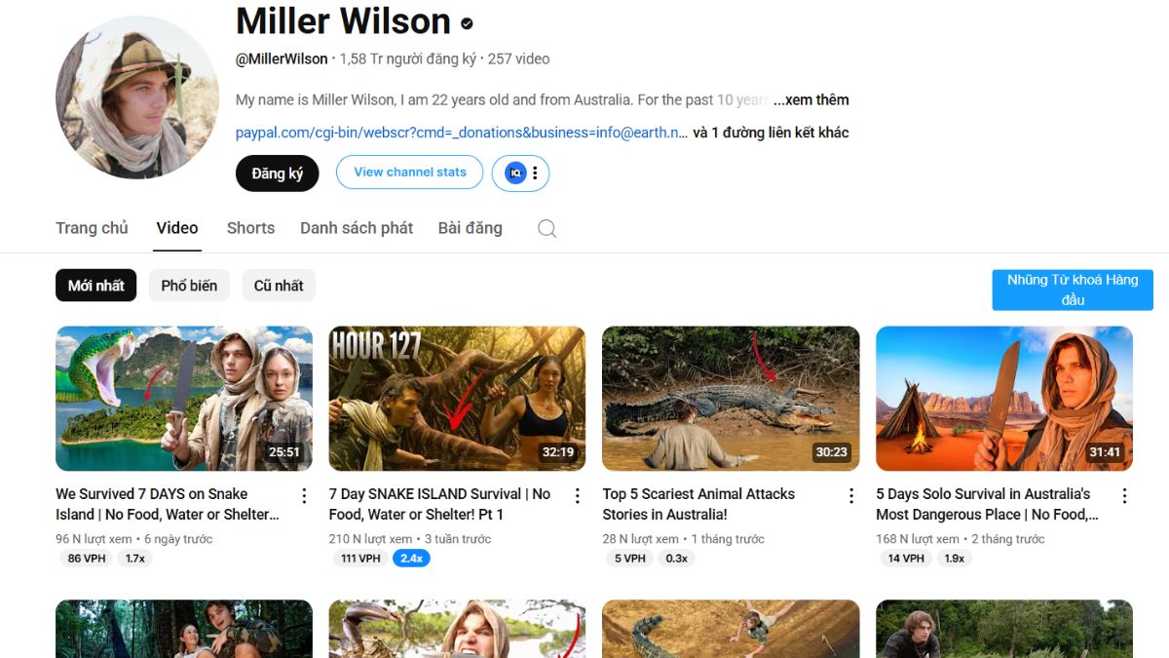Screen dimensions: 1169x658
Task: Open the crocodile 30:23 video thumbnail
Action: tap(732, 399)
